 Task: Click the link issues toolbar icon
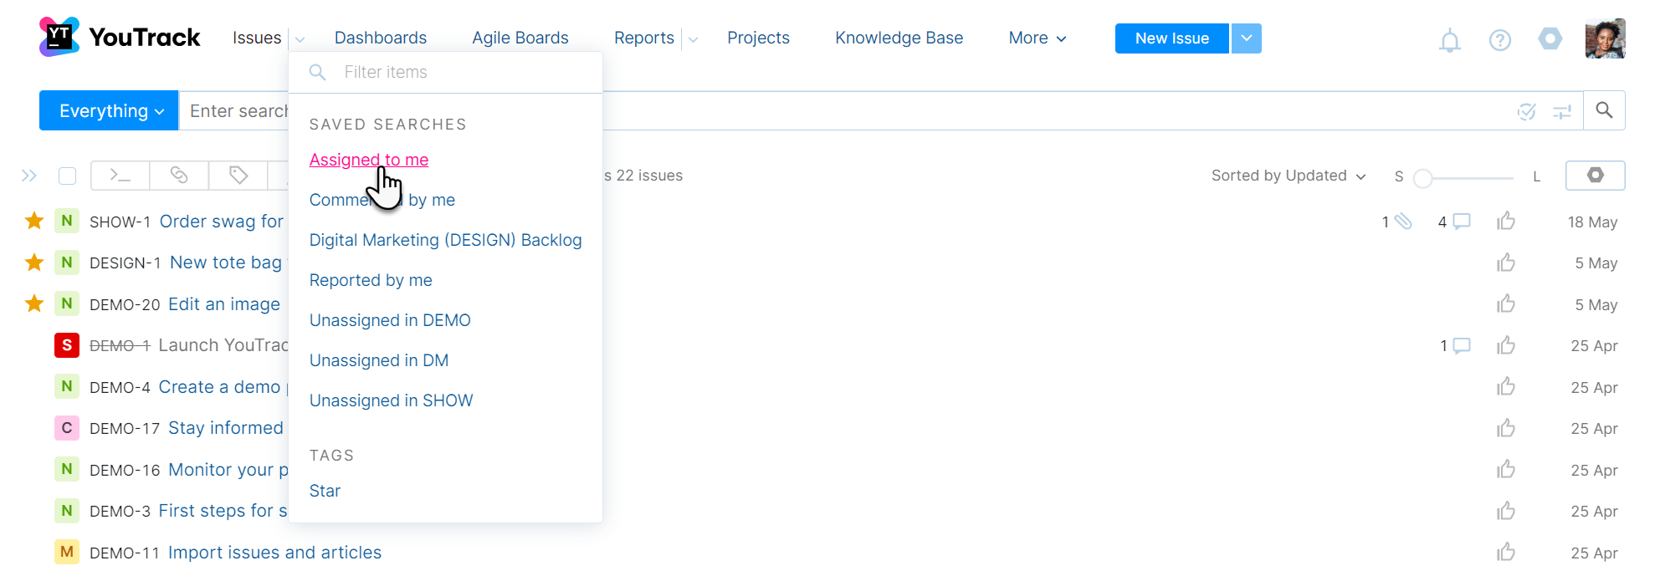179,176
